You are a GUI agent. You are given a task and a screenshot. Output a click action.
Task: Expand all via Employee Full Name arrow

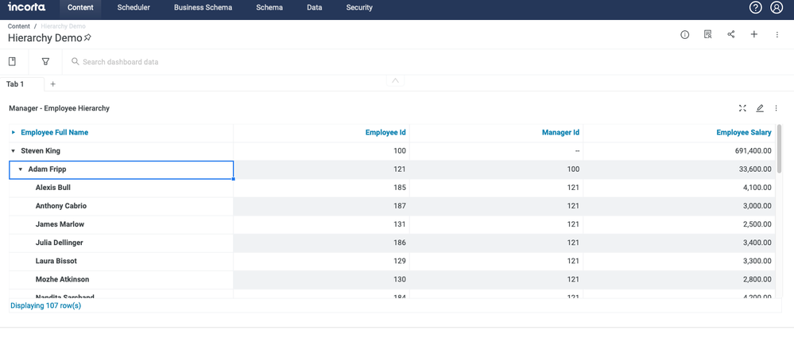click(x=13, y=133)
